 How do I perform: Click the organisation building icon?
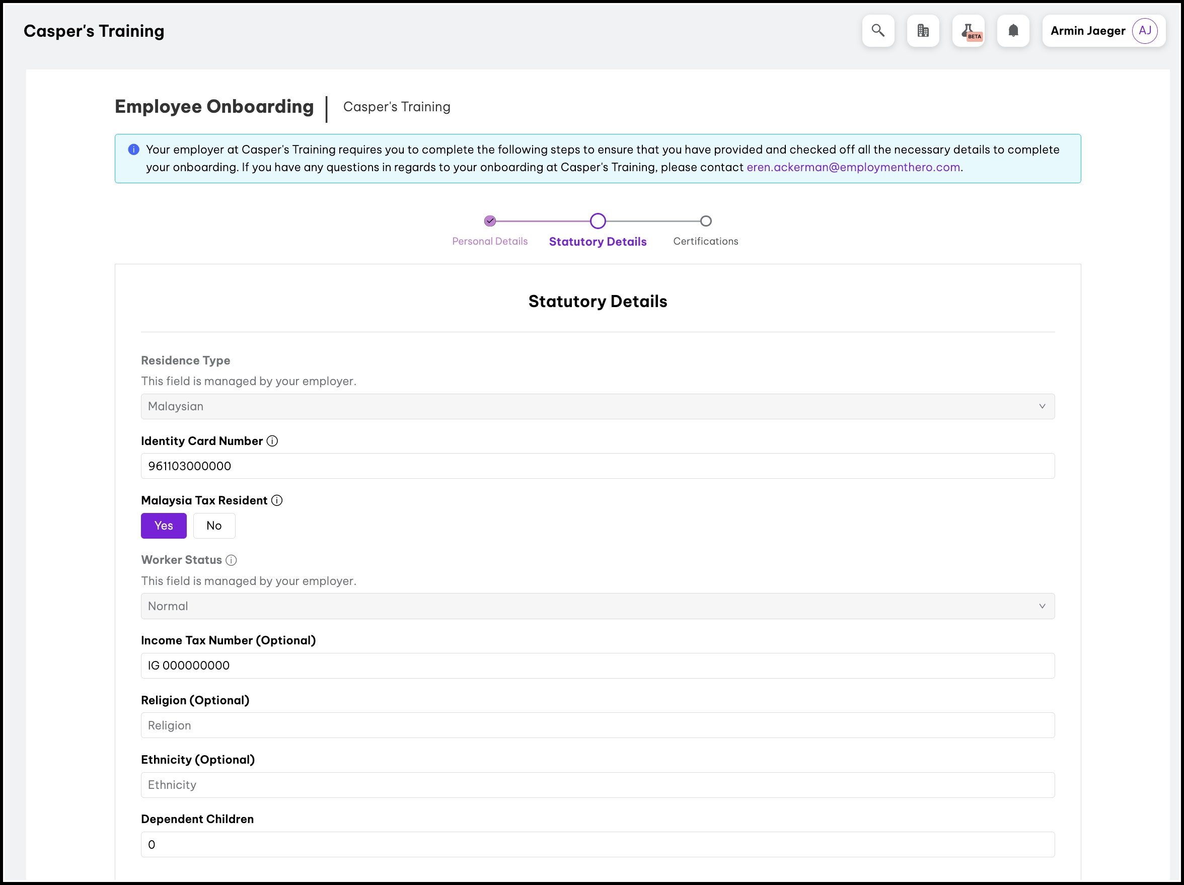(923, 31)
